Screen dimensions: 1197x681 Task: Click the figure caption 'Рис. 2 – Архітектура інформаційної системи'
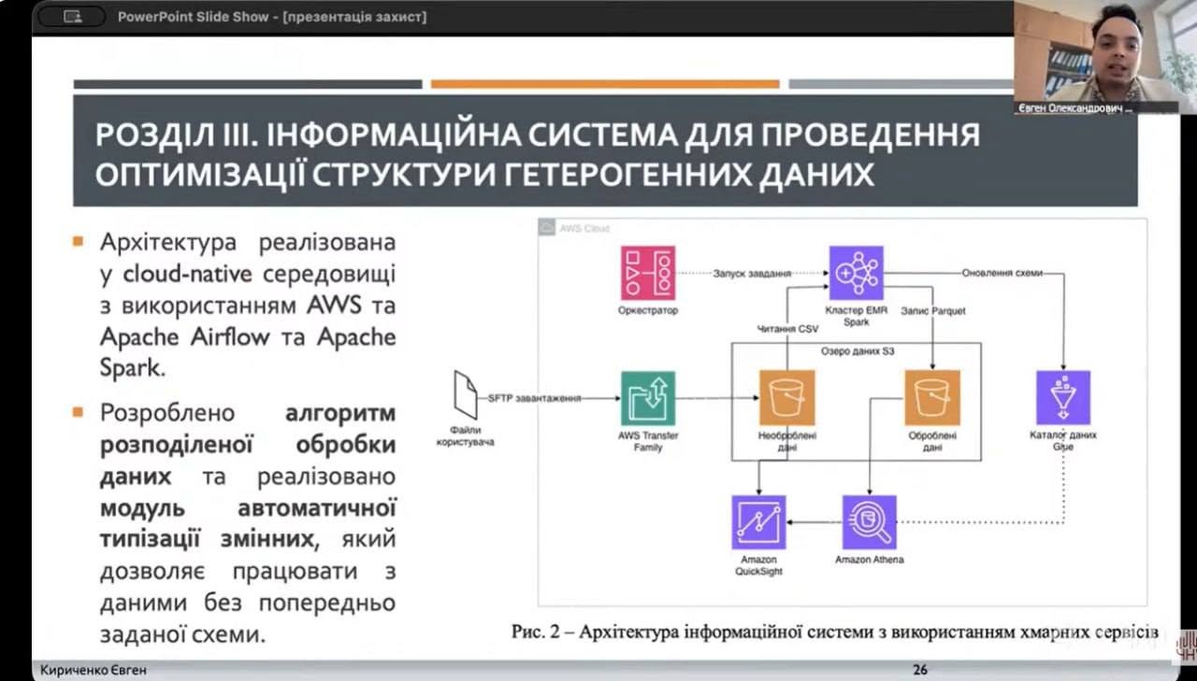(x=835, y=632)
